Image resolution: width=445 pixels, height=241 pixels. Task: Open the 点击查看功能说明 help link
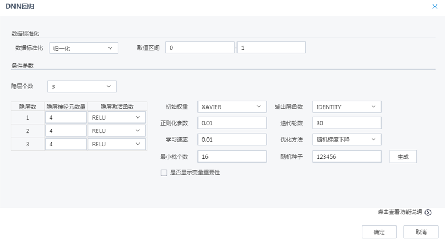[399, 213]
